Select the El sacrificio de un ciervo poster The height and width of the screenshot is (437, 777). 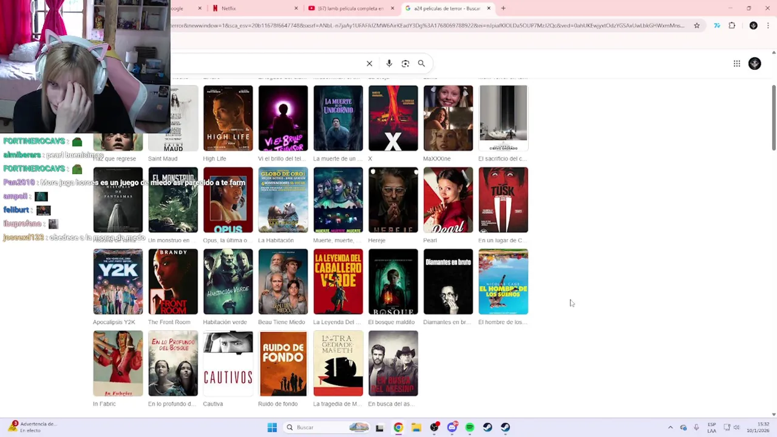point(503,118)
